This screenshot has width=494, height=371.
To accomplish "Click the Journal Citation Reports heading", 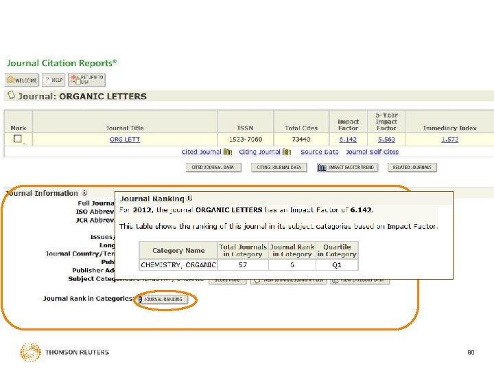I will click(62, 63).
